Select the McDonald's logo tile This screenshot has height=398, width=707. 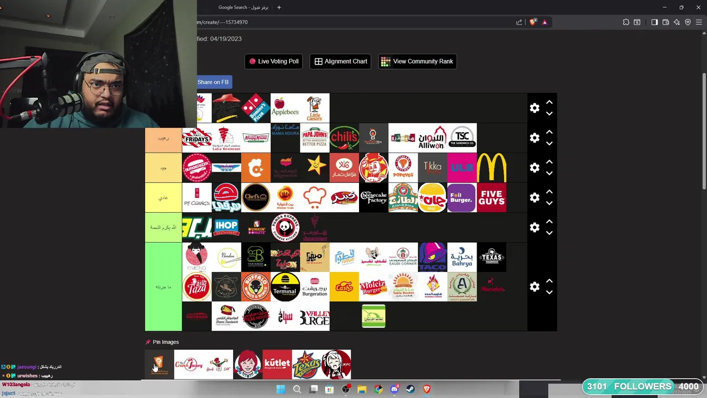(x=492, y=167)
